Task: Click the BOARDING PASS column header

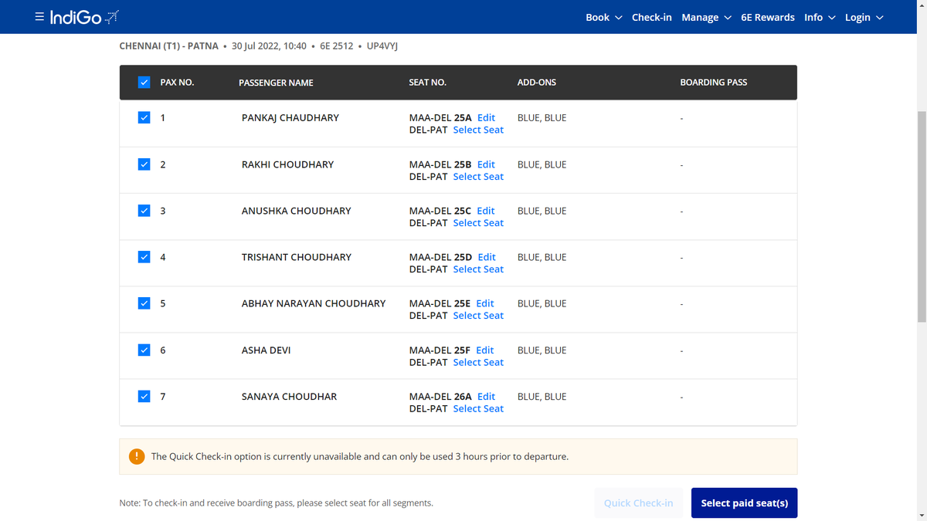Action: [714, 83]
